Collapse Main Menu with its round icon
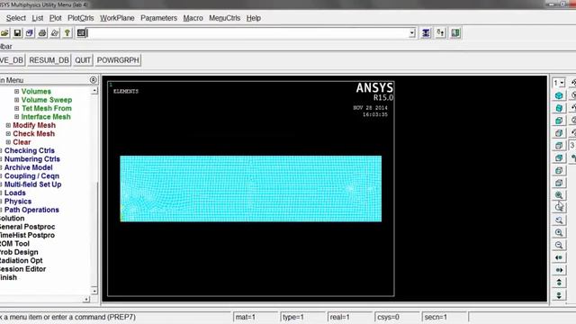This screenshot has height=324, width=576. point(93,80)
